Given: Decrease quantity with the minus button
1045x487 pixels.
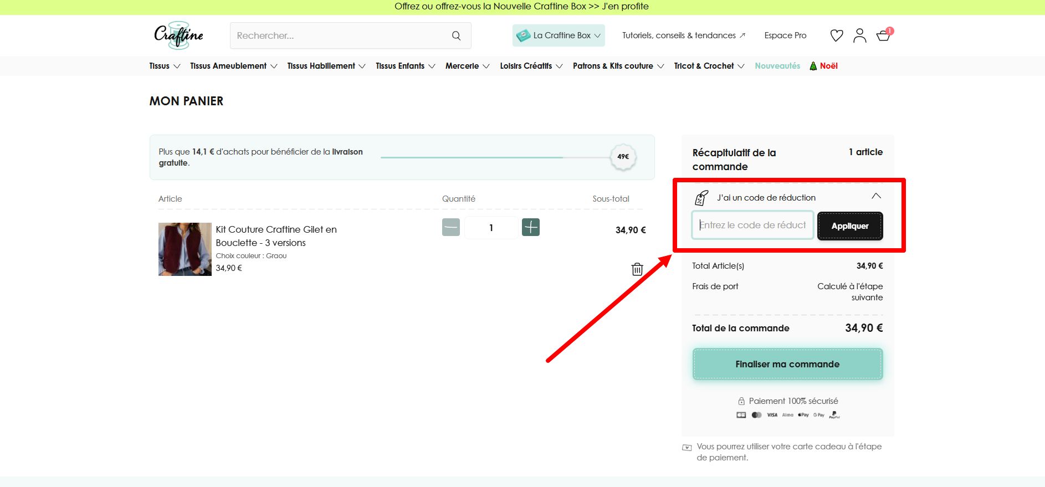Looking at the screenshot, I should [451, 227].
